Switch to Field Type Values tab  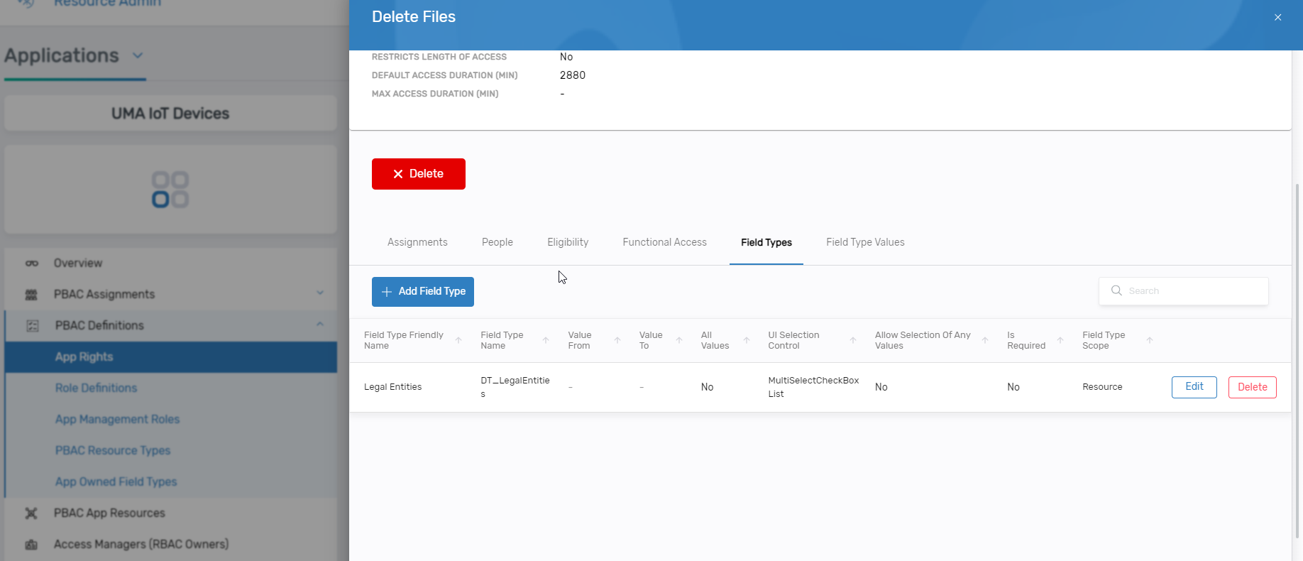[865, 242]
